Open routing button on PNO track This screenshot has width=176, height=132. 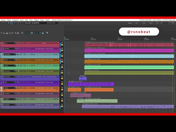[21, 82]
